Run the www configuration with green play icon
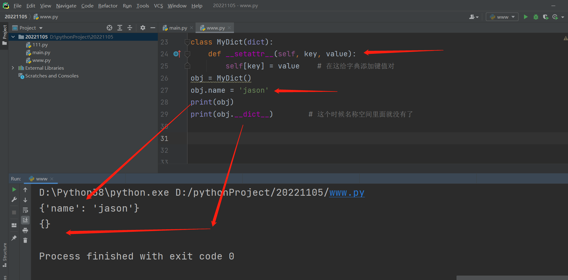568x280 pixels. 526,17
